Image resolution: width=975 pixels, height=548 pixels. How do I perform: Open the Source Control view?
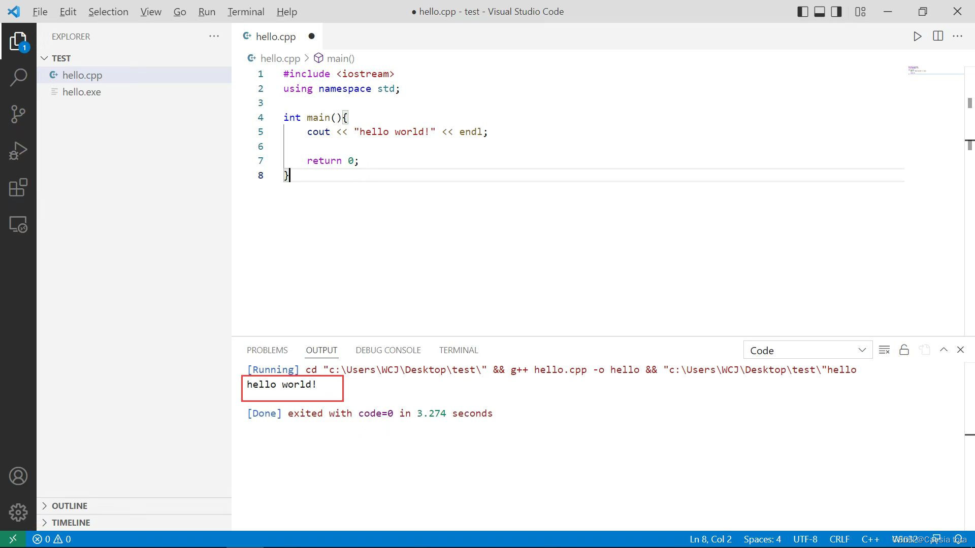pos(18,114)
